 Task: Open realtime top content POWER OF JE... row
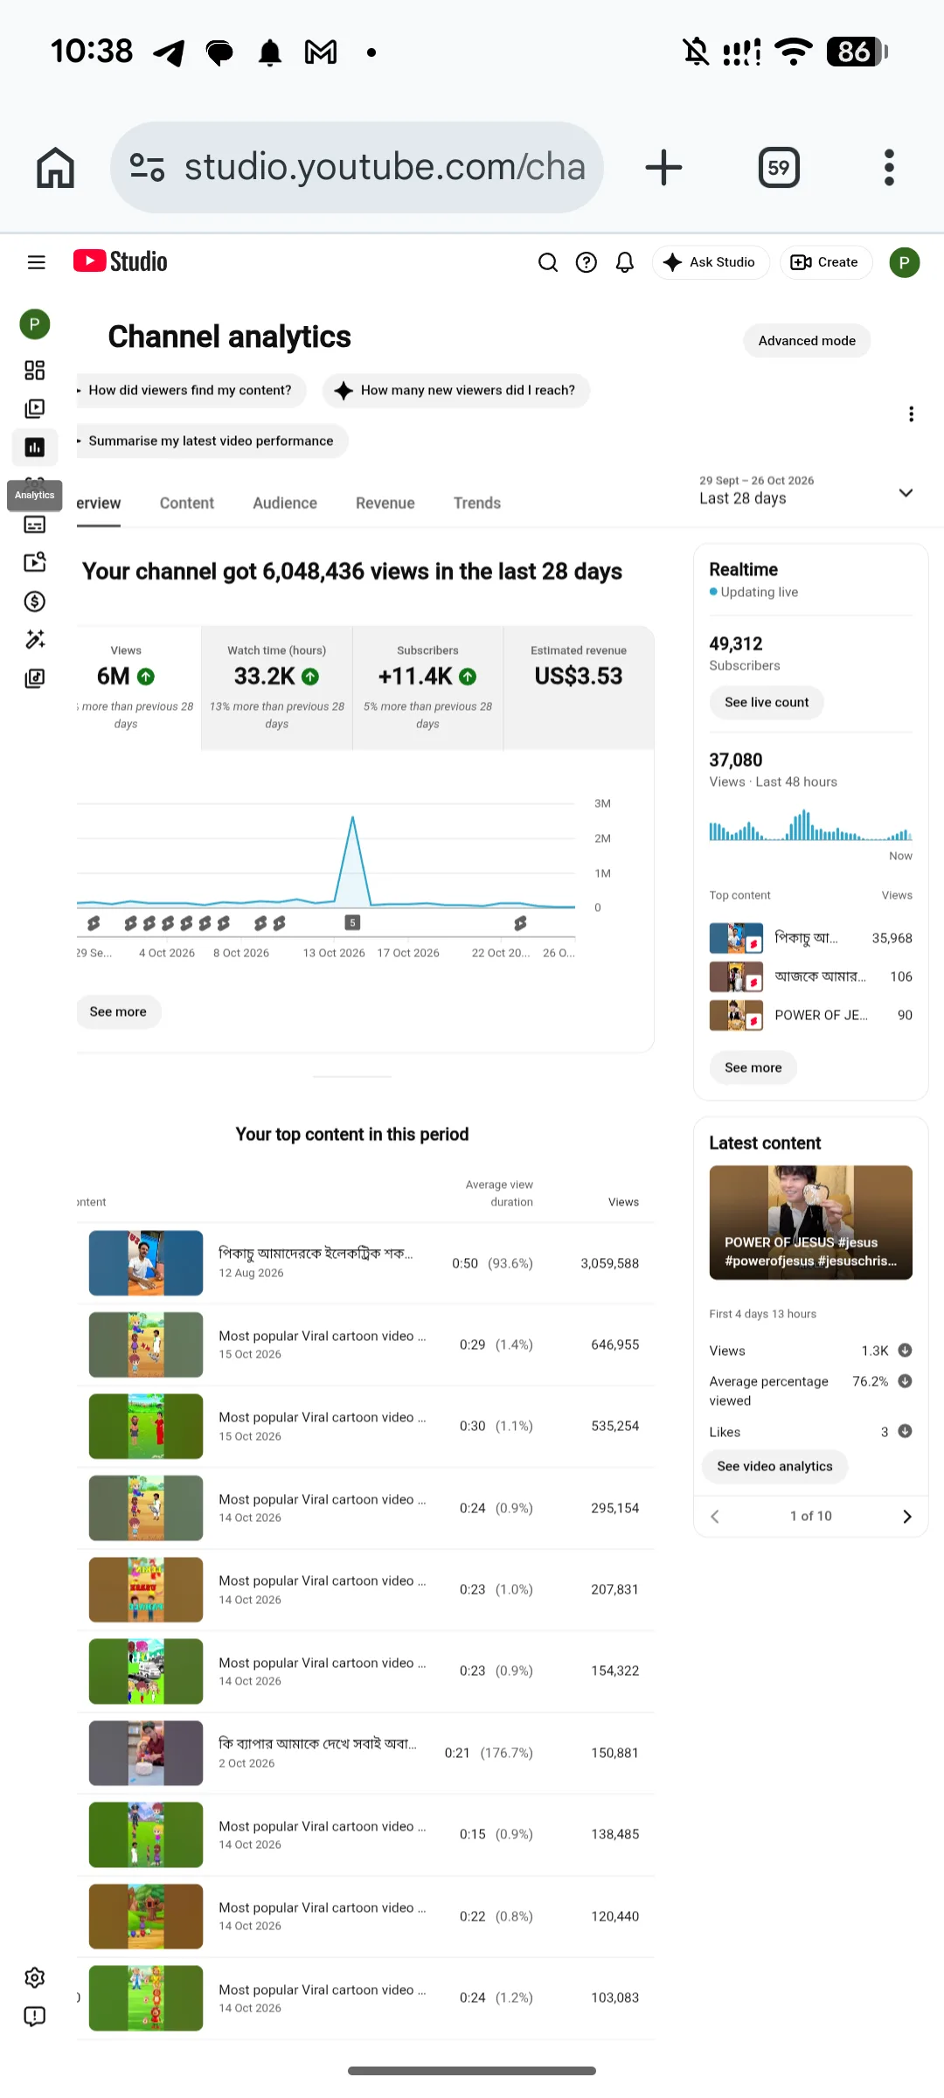point(811,1016)
